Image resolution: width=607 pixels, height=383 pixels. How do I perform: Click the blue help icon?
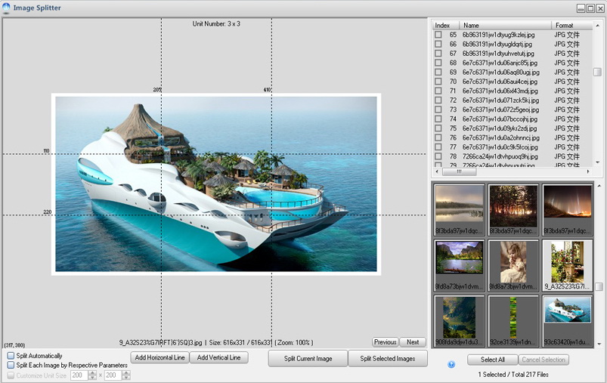pos(451,364)
